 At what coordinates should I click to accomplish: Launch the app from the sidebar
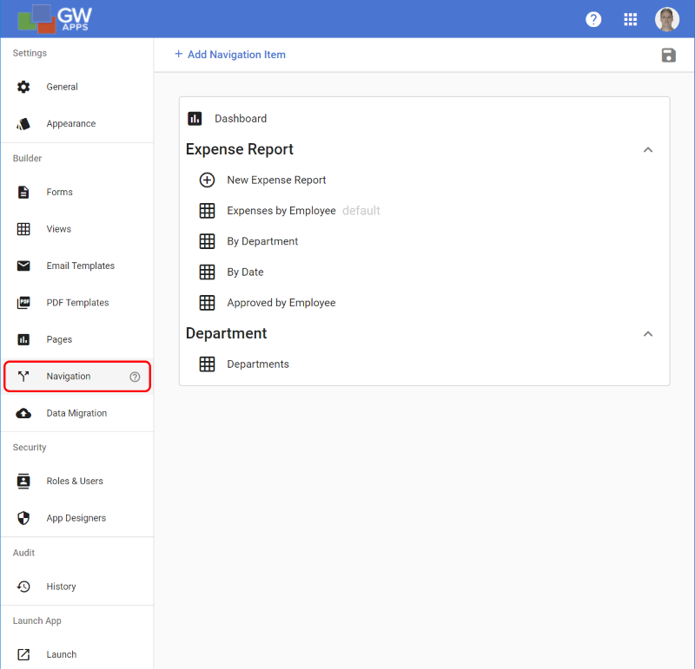(x=77, y=654)
